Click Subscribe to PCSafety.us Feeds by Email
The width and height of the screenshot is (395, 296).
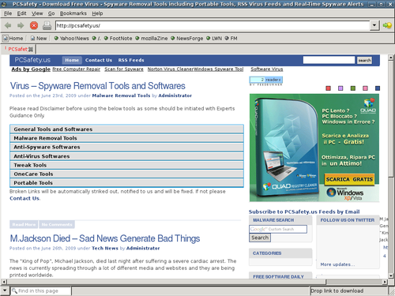click(x=304, y=212)
